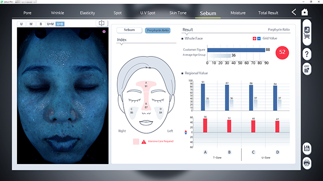323x181 pixels.
Task: Click the cm² grid measurement icon
Action: pos(307,69)
